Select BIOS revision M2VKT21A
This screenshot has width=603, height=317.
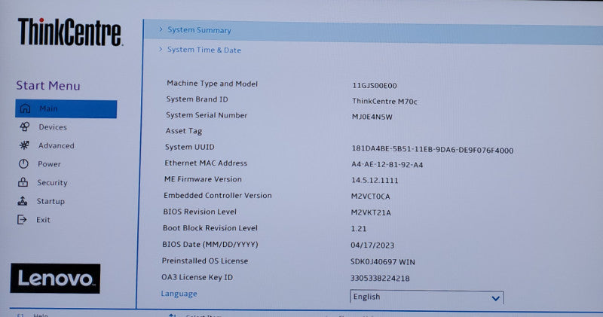[x=371, y=212]
